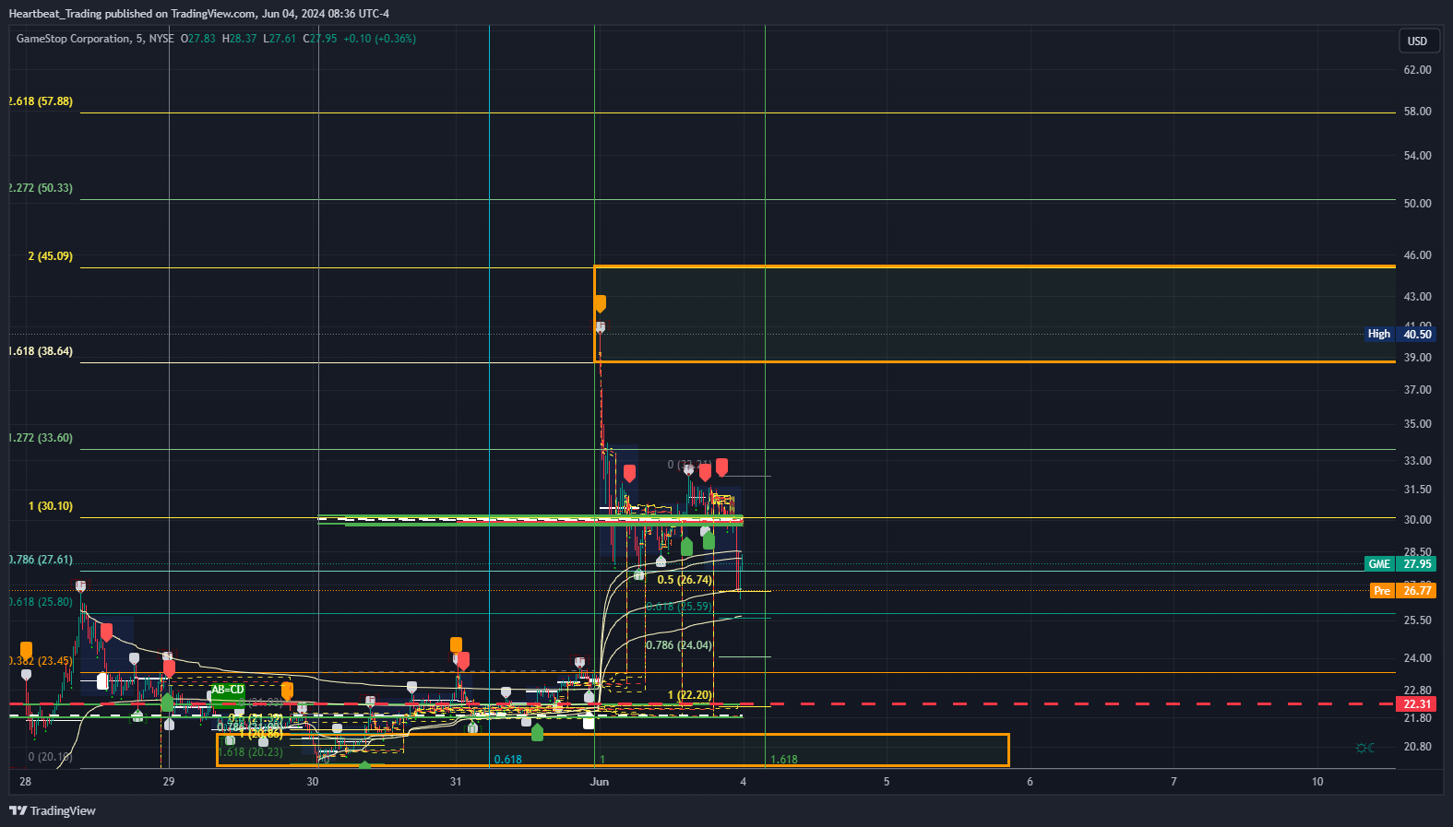
Task: Click the 1 (22.20) level label
Action: tap(690, 695)
